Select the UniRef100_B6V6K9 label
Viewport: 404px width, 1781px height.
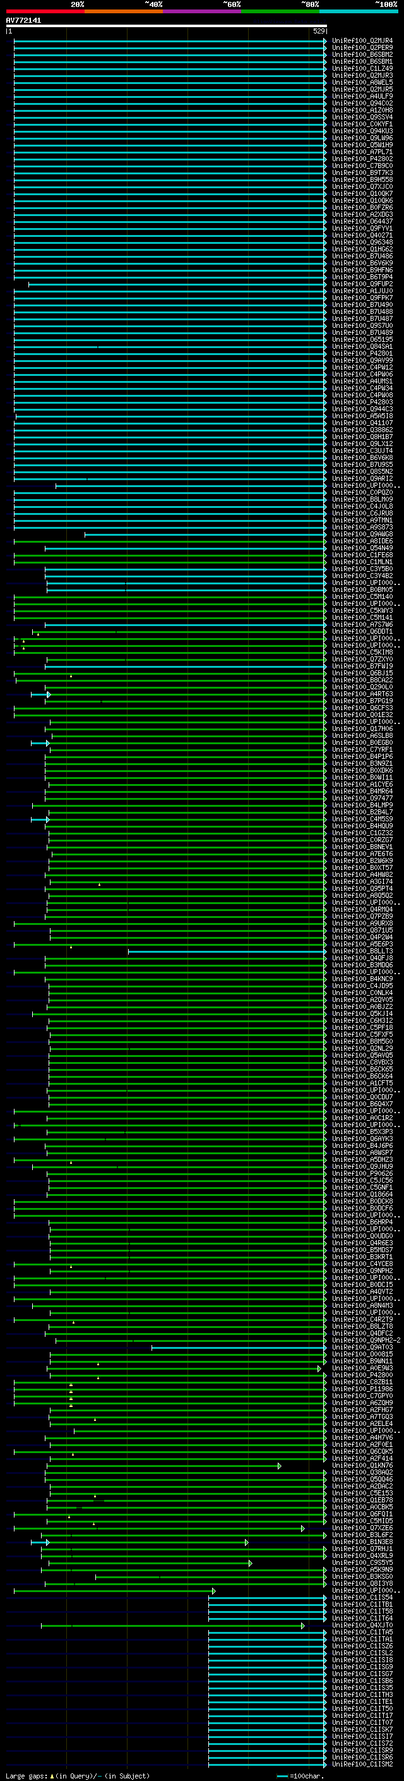(362, 263)
